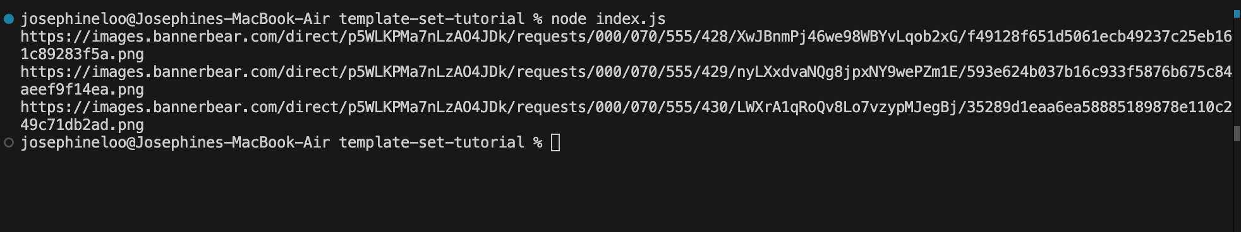Click the wrapped filename 49c71db2ad.png
Viewport: 1241px width, 232px height.
82,125
